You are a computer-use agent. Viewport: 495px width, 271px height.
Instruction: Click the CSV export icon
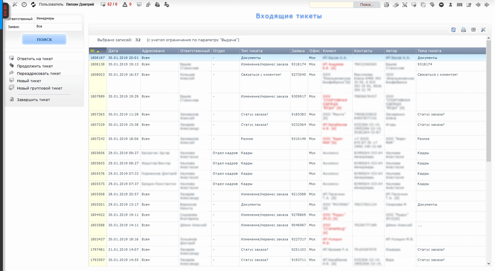point(473,30)
